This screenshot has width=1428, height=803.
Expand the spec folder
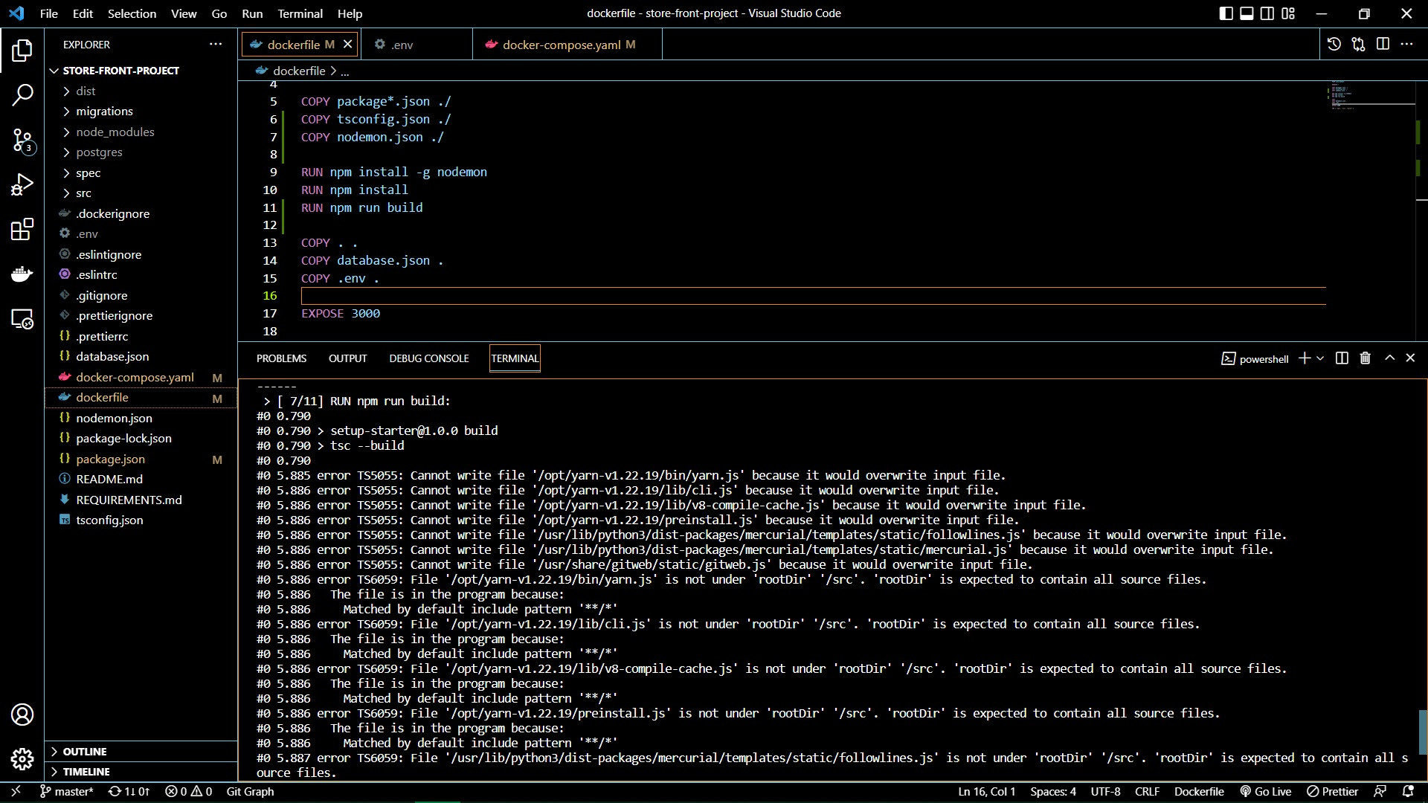(x=88, y=172)
